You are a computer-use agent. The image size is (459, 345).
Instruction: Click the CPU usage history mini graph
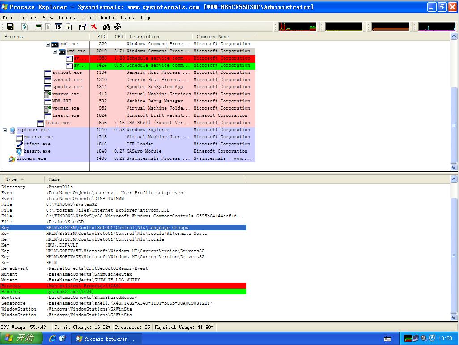(297, 27)
